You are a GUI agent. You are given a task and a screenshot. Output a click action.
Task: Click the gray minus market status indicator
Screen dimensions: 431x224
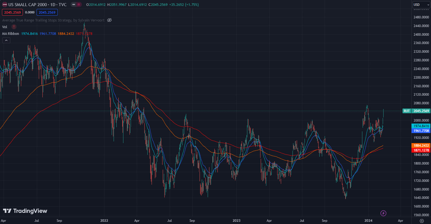74,4
